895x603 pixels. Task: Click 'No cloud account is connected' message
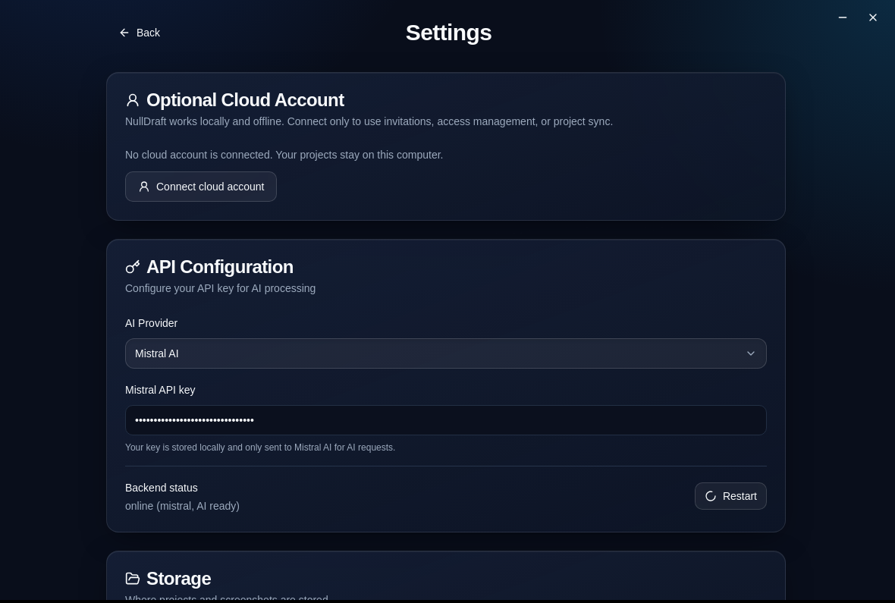tap(284, 155)
